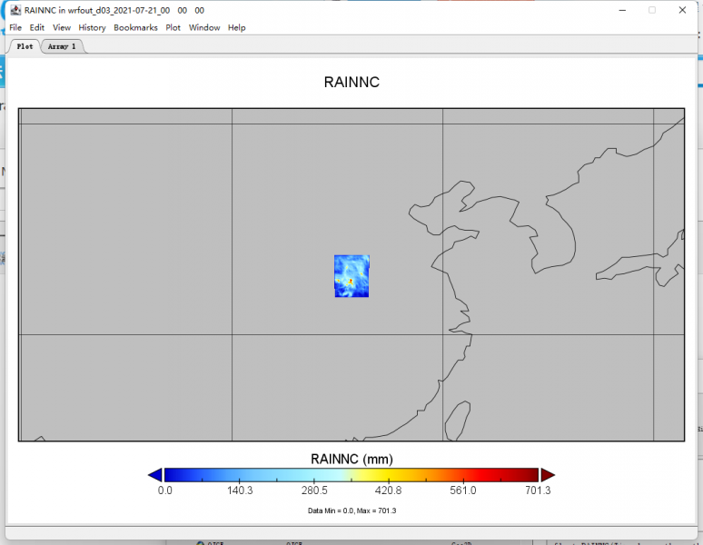This screenshot has height=545, width=703.
Task: Open the Plot menu in menu bar
Action: pyautogui.click(x=173, y=27)
